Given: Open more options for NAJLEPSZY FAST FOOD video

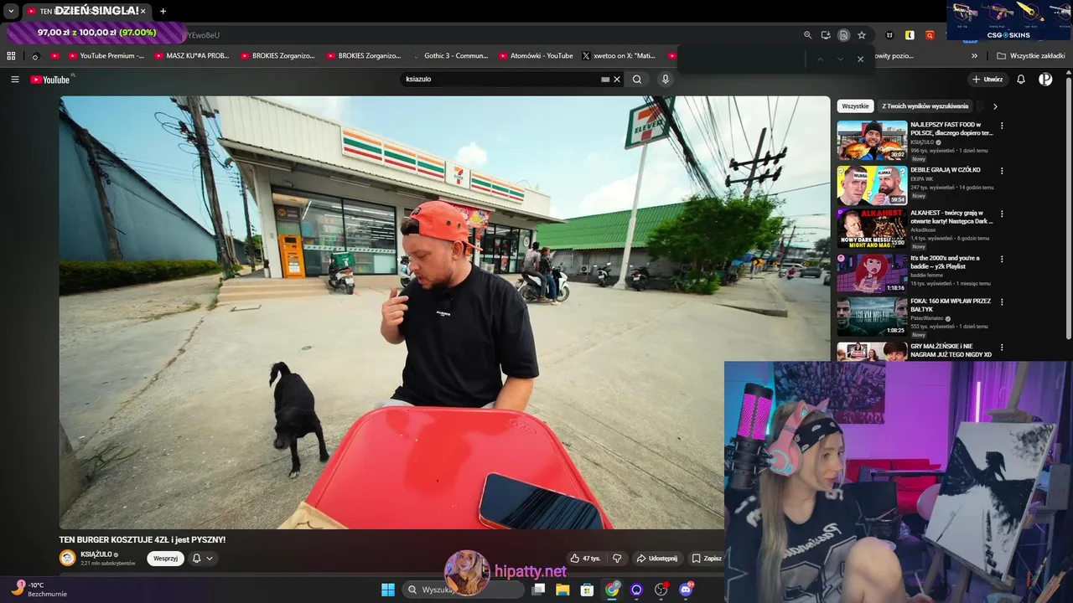Looking at the screenshot, I should click(x=1002, y=126).
